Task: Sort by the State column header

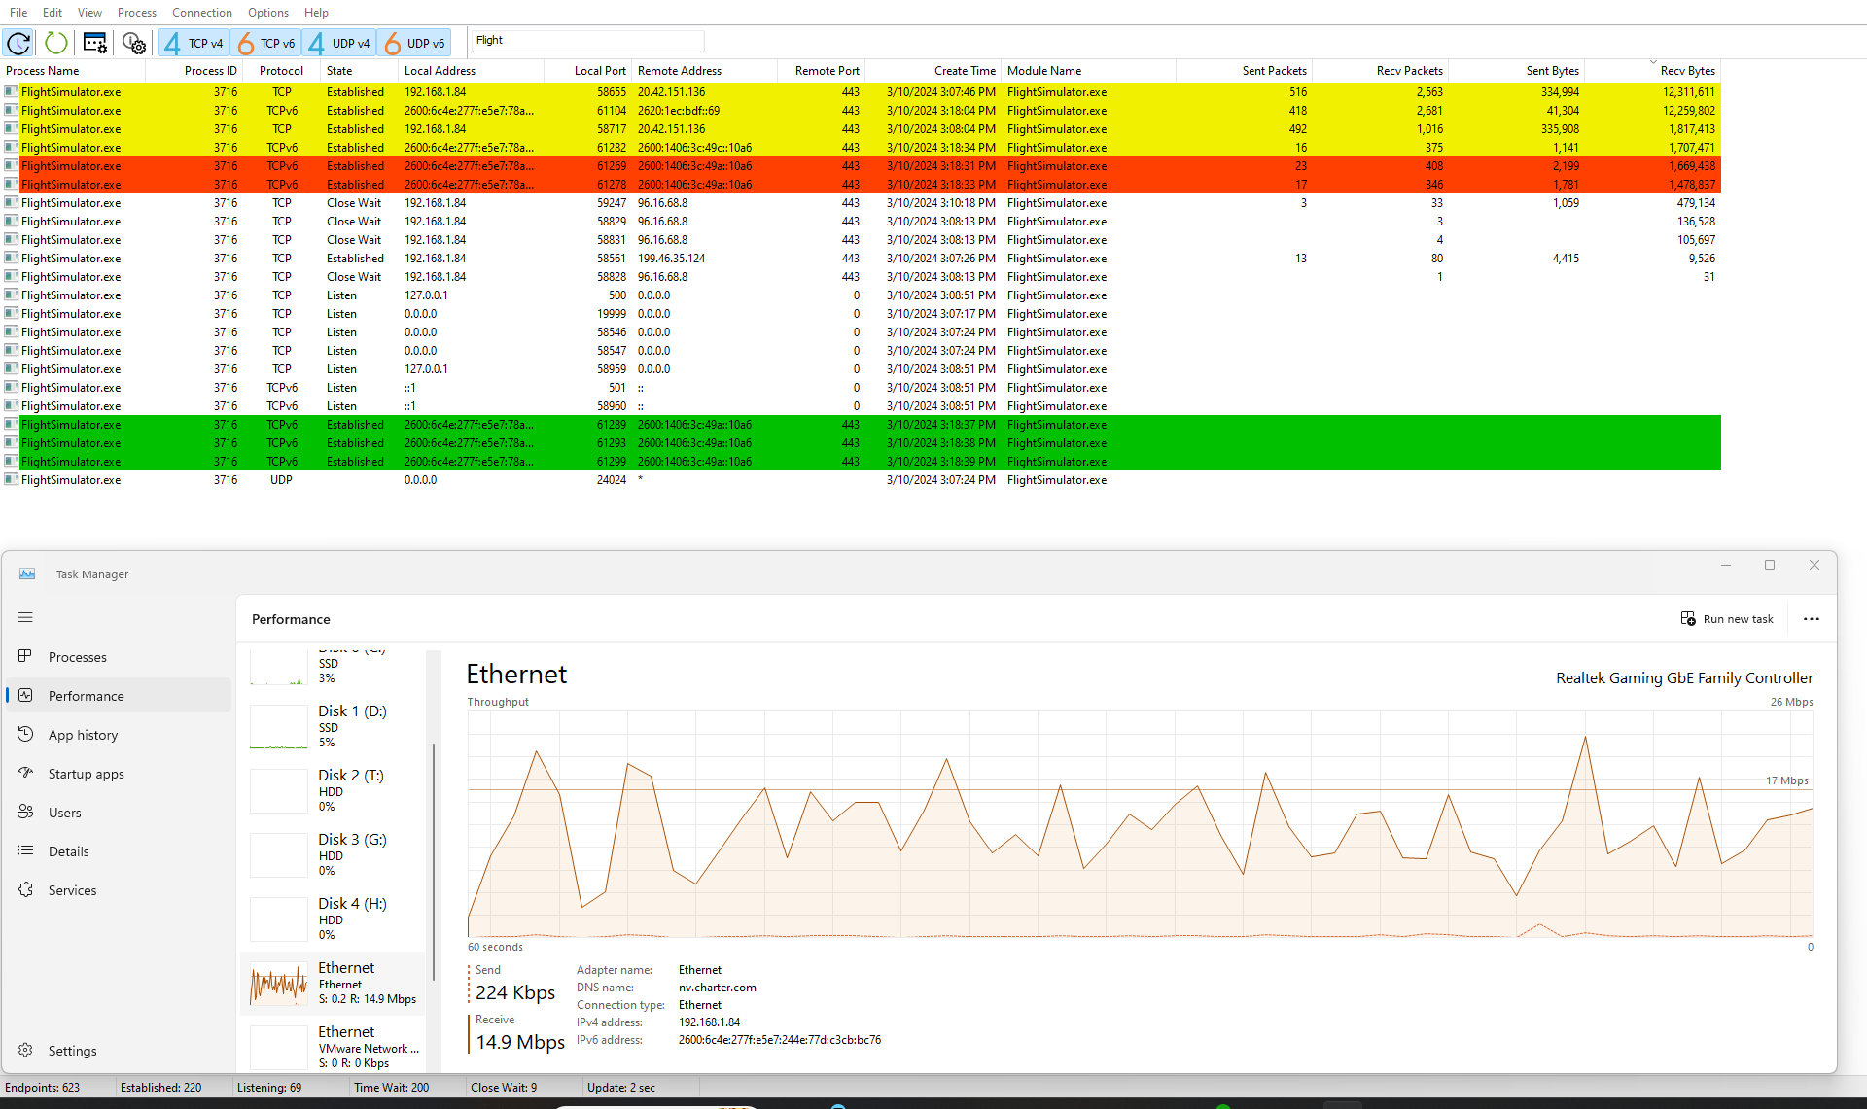Action: (339, 71)
